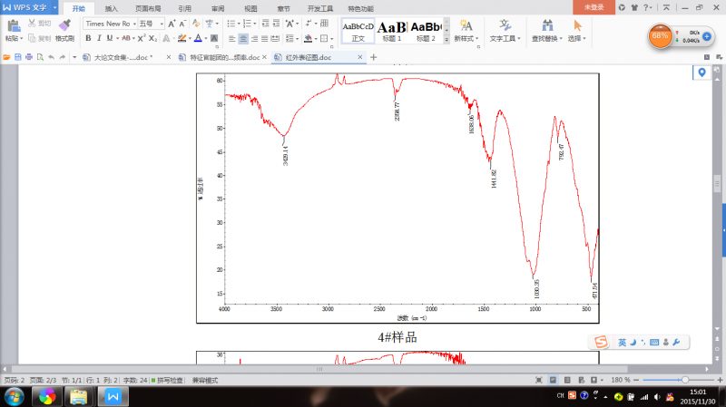Image resolution: width=726 pixels, height=407 pixels.
Task: Toggle strikethrough AB formatting
Action: click(x=126, y=38)
